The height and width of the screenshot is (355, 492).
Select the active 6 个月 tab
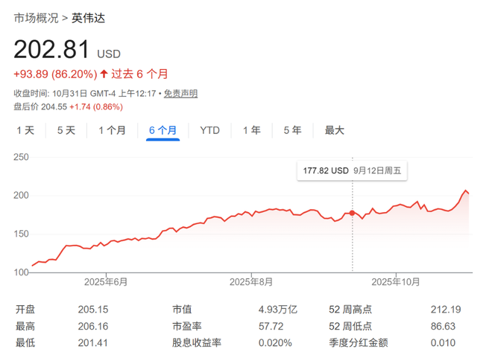(x=163, y=130)
